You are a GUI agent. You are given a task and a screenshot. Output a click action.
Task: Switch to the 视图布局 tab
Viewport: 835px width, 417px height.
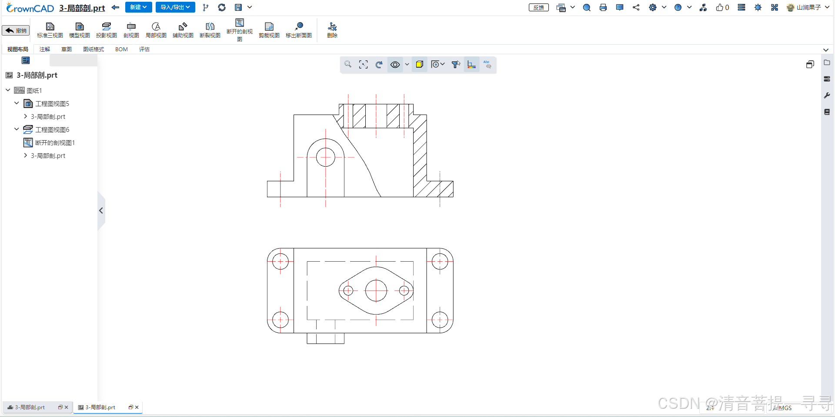(18, 49)
